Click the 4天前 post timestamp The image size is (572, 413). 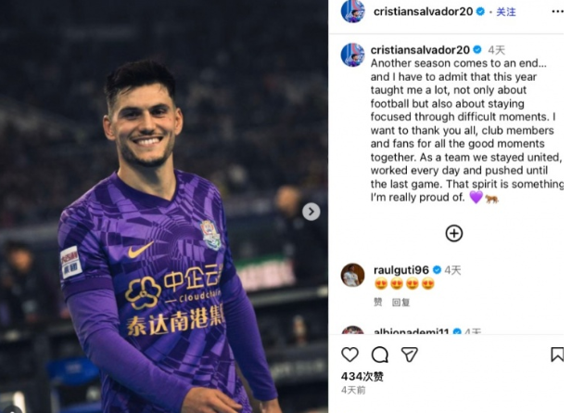353,391
